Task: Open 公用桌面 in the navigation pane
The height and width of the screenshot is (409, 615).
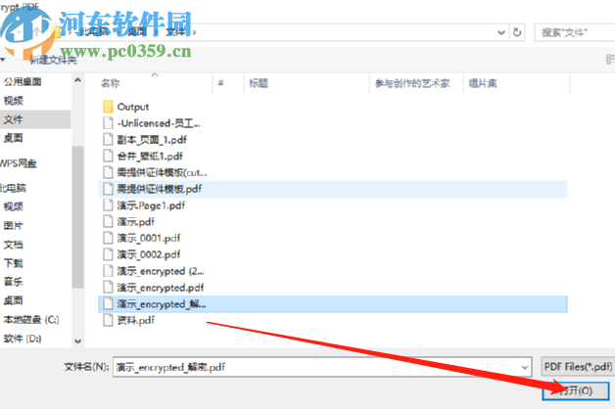Action: 23,81
